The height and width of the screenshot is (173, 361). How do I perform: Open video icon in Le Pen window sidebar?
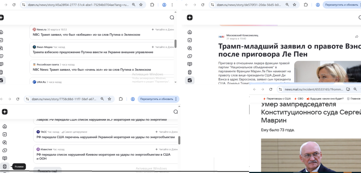pos(190,56)
